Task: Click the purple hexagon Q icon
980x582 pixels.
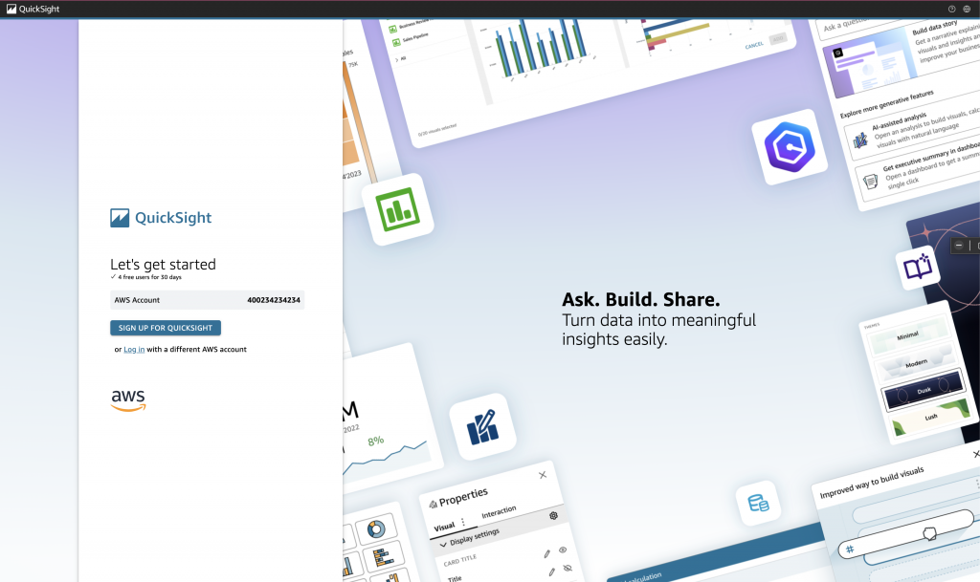Action: [789, 147]
